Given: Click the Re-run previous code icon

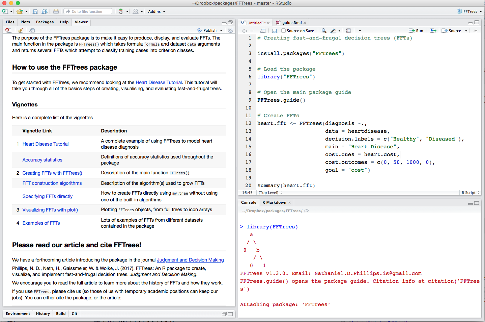Looking at the screenshot, I should [x=433, y=31].
